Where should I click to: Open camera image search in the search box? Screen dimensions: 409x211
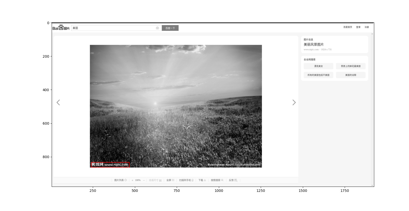(x=157, y=28)
